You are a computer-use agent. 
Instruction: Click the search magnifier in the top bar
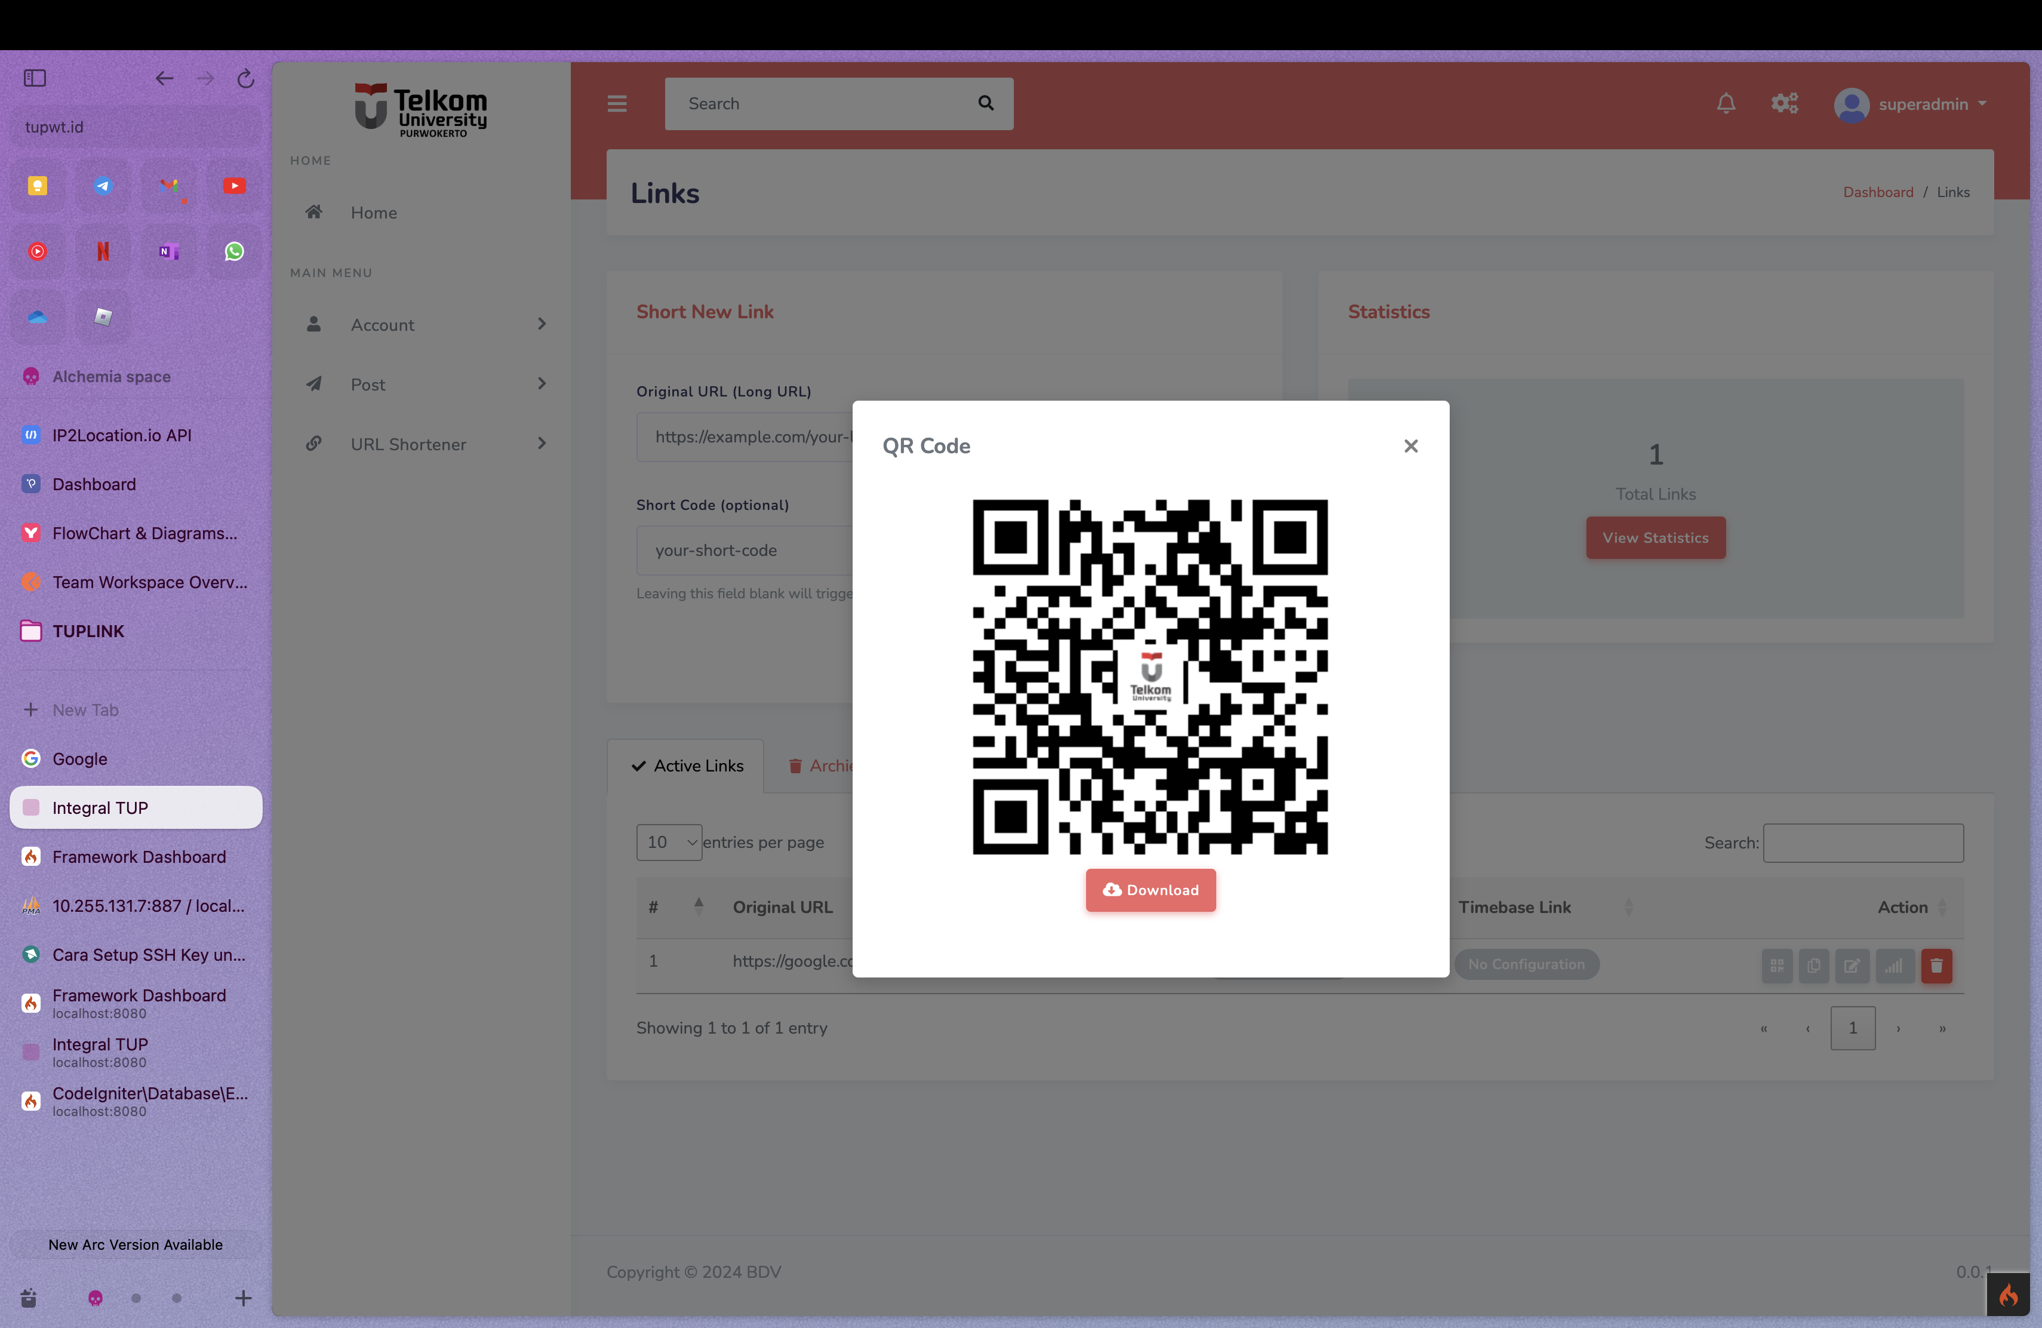(985, 103)
